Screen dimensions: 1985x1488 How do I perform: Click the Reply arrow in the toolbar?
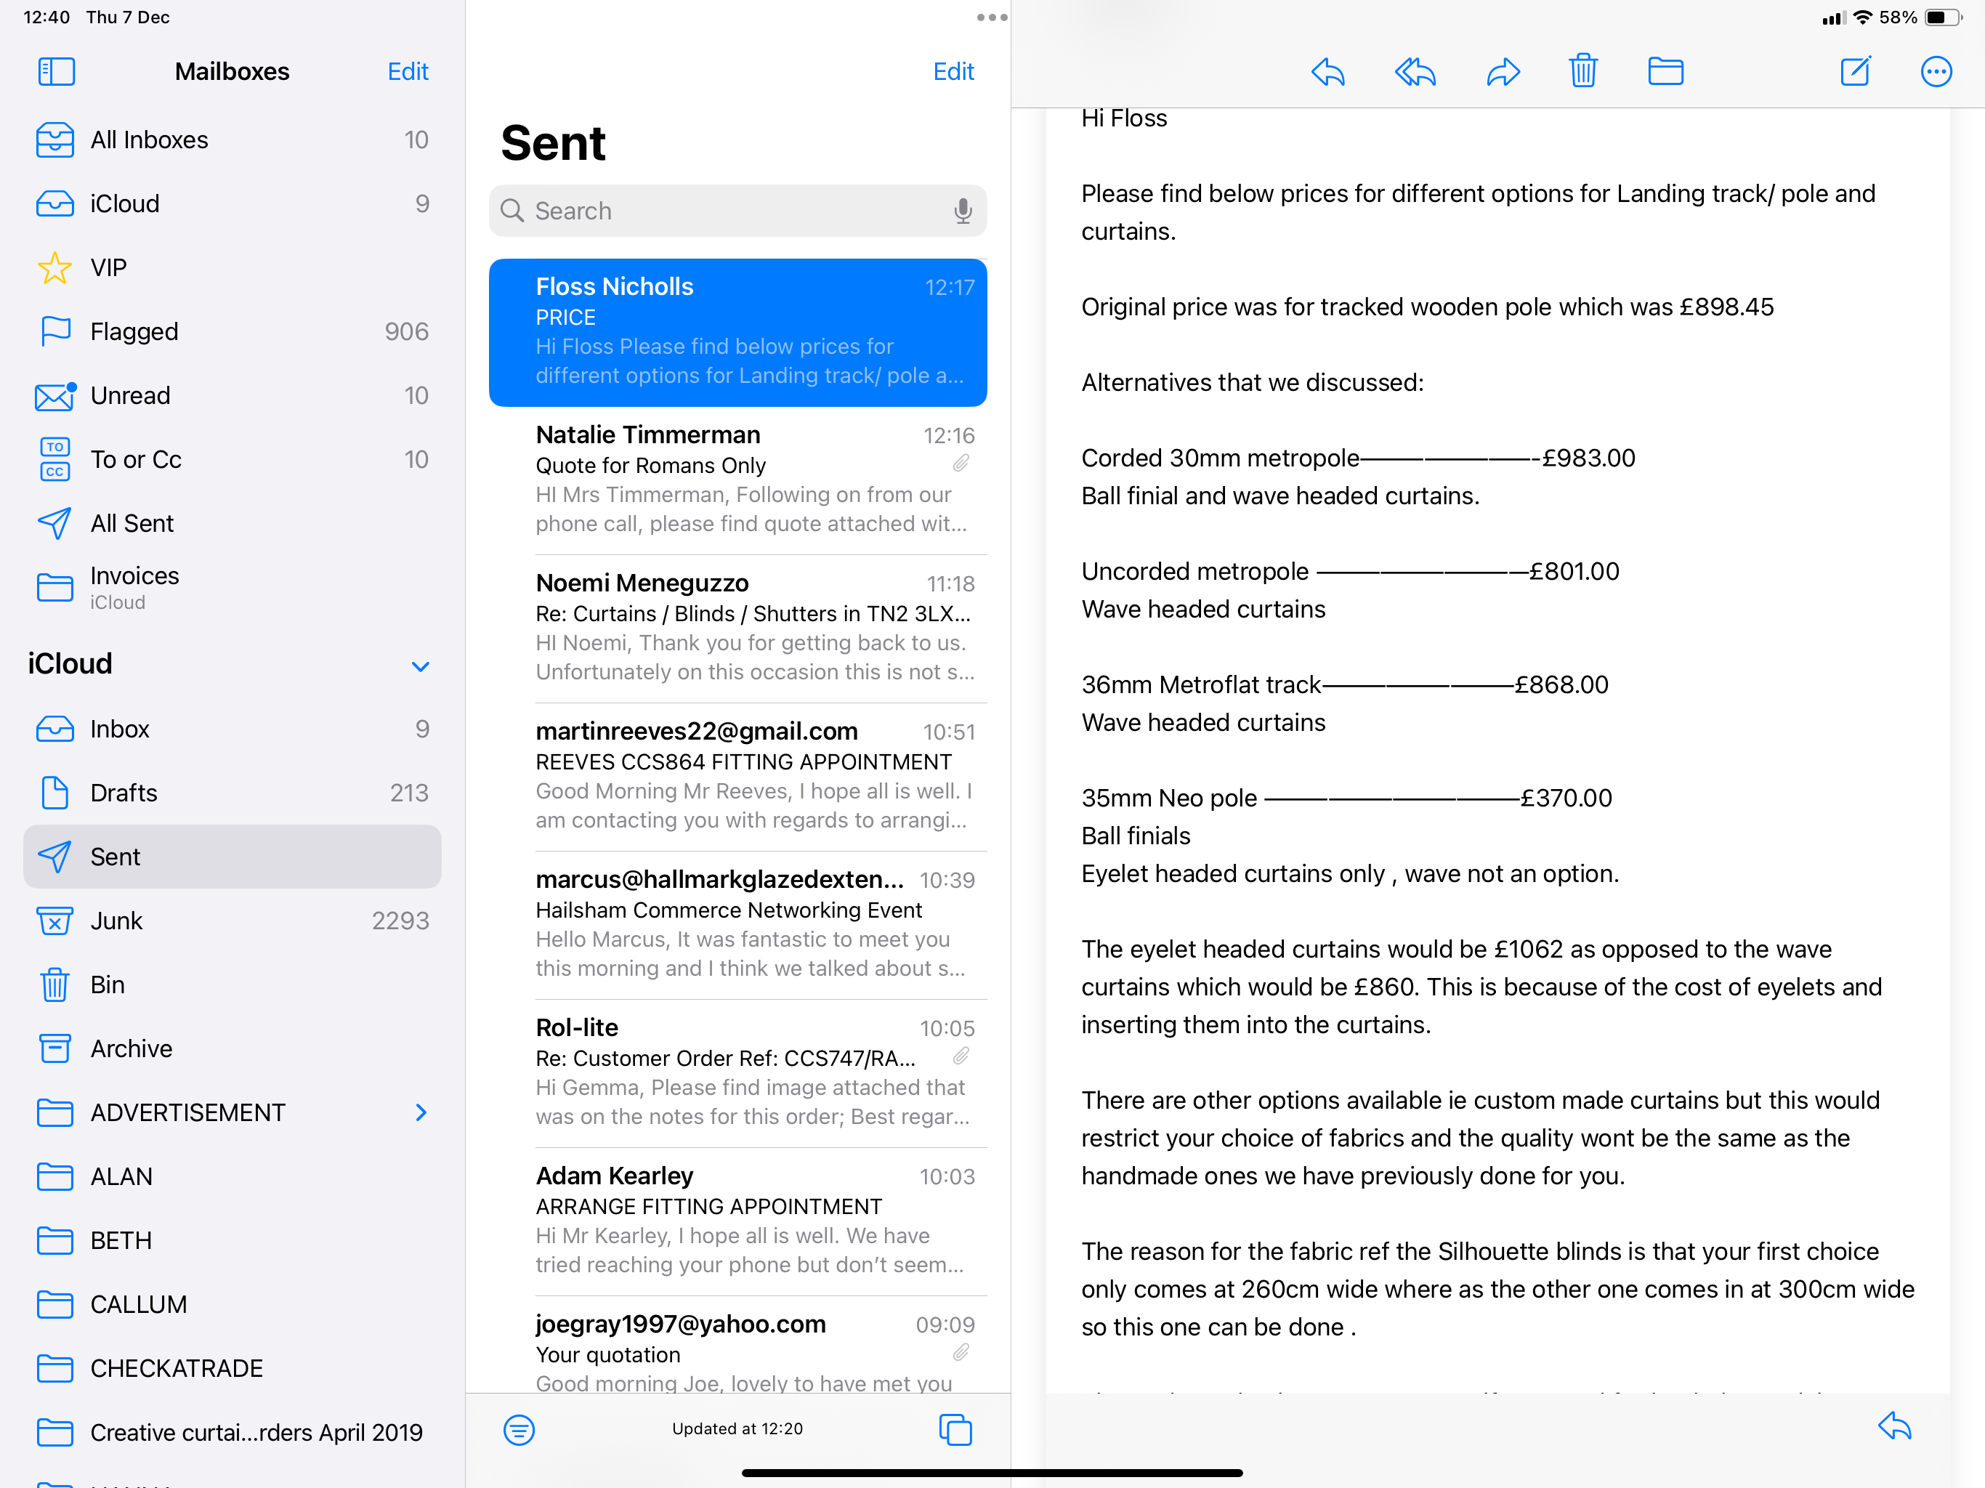(x=1327, y=71)
